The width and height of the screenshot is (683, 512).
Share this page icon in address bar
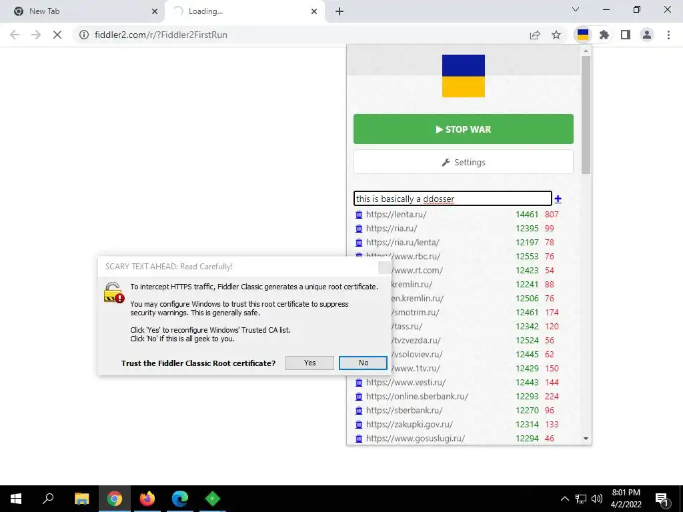[x=535, y=35]
